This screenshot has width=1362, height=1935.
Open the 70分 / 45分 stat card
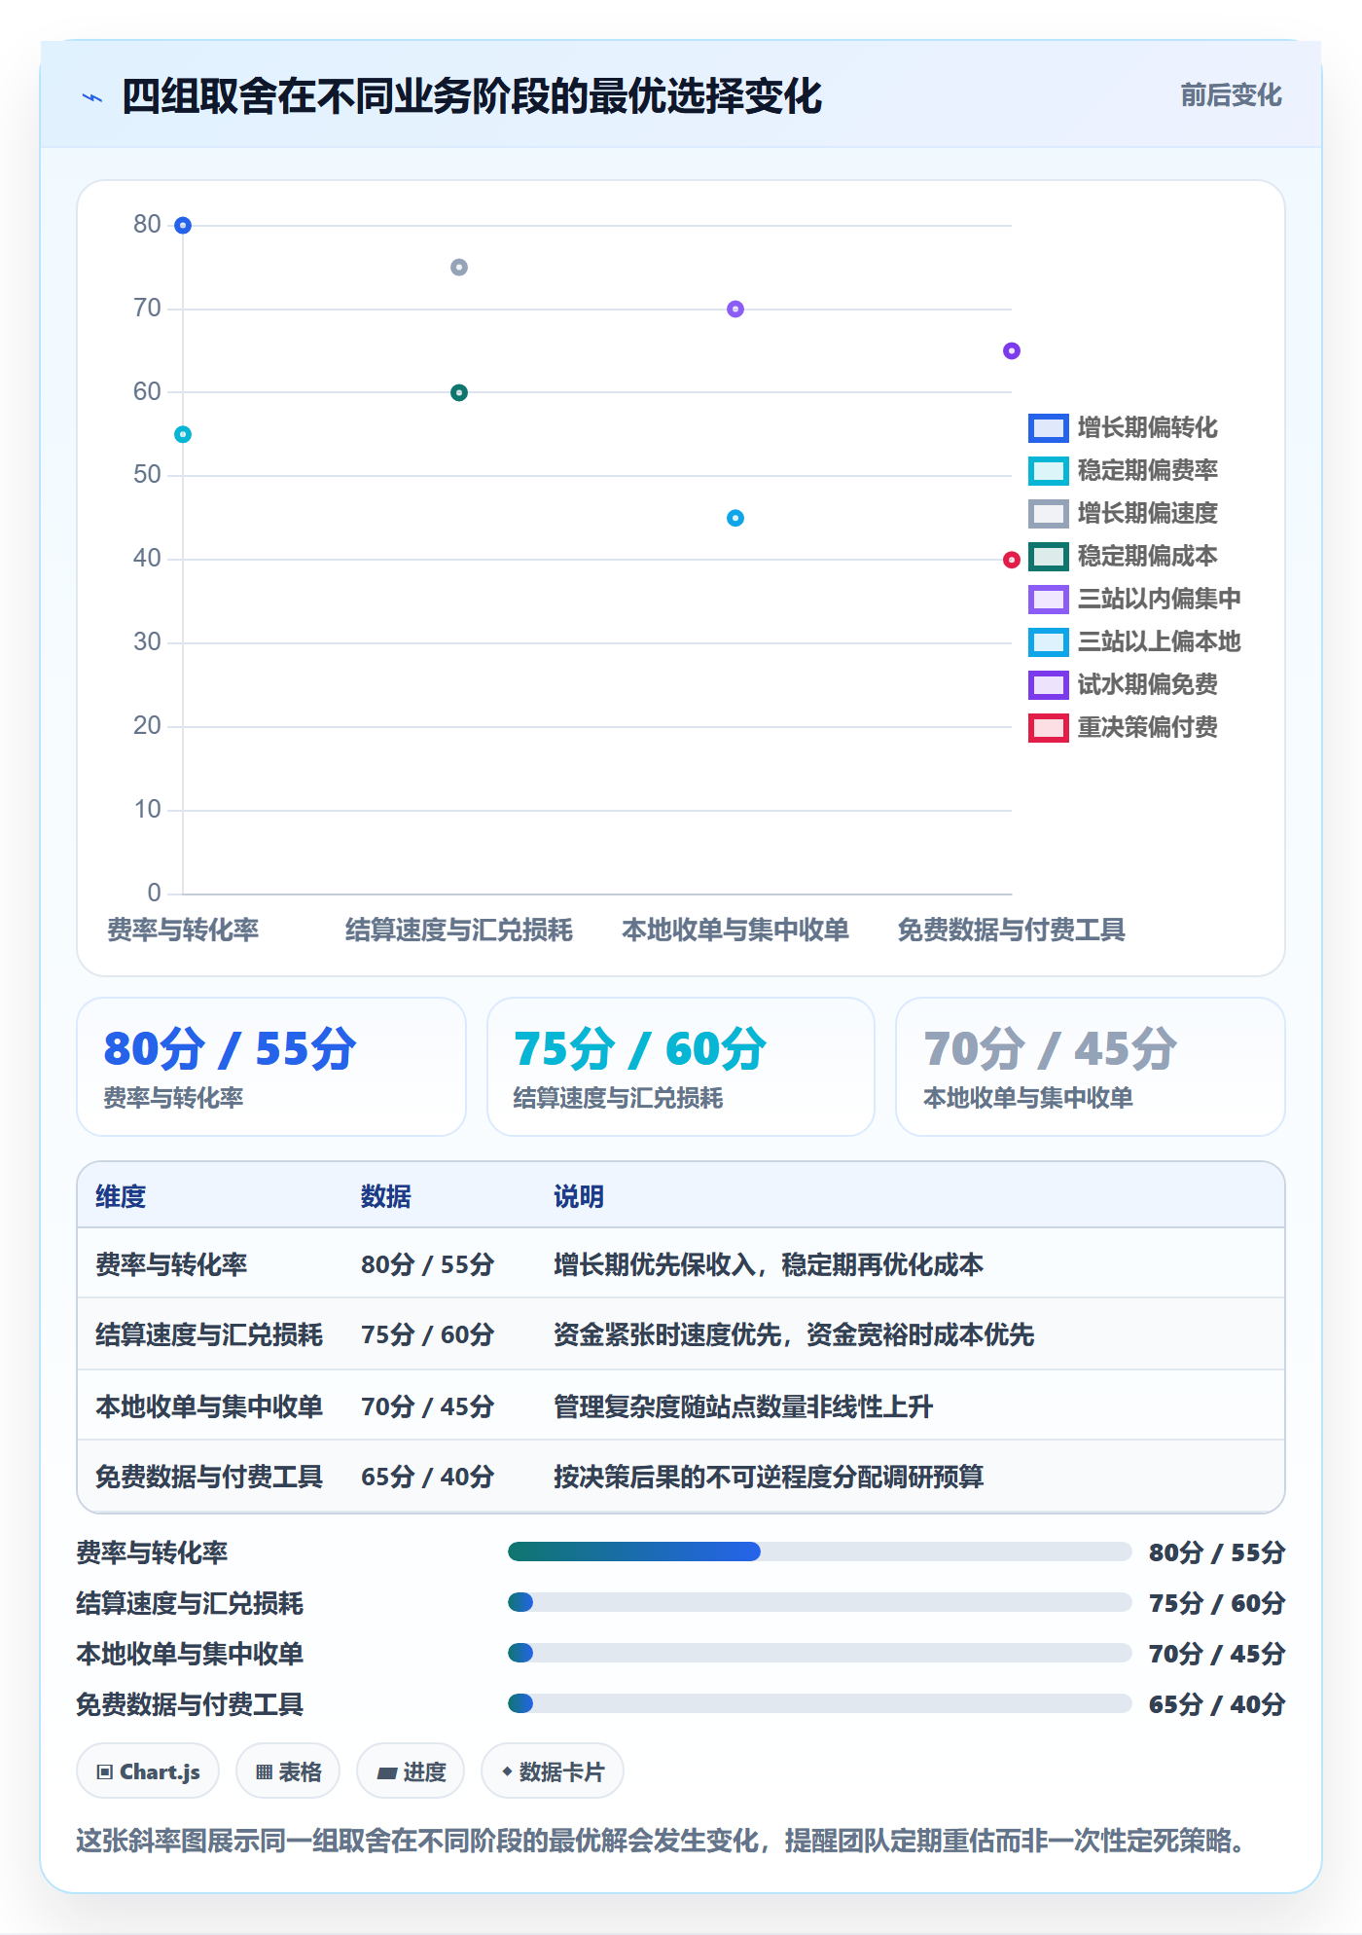pyautogui.click(x=1091, y=1067)
